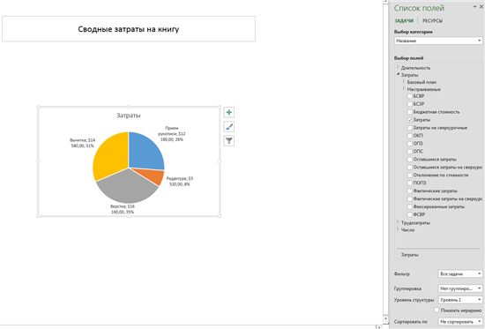Expand the Длительность field group
485x329 pixels.
(398, 67)
